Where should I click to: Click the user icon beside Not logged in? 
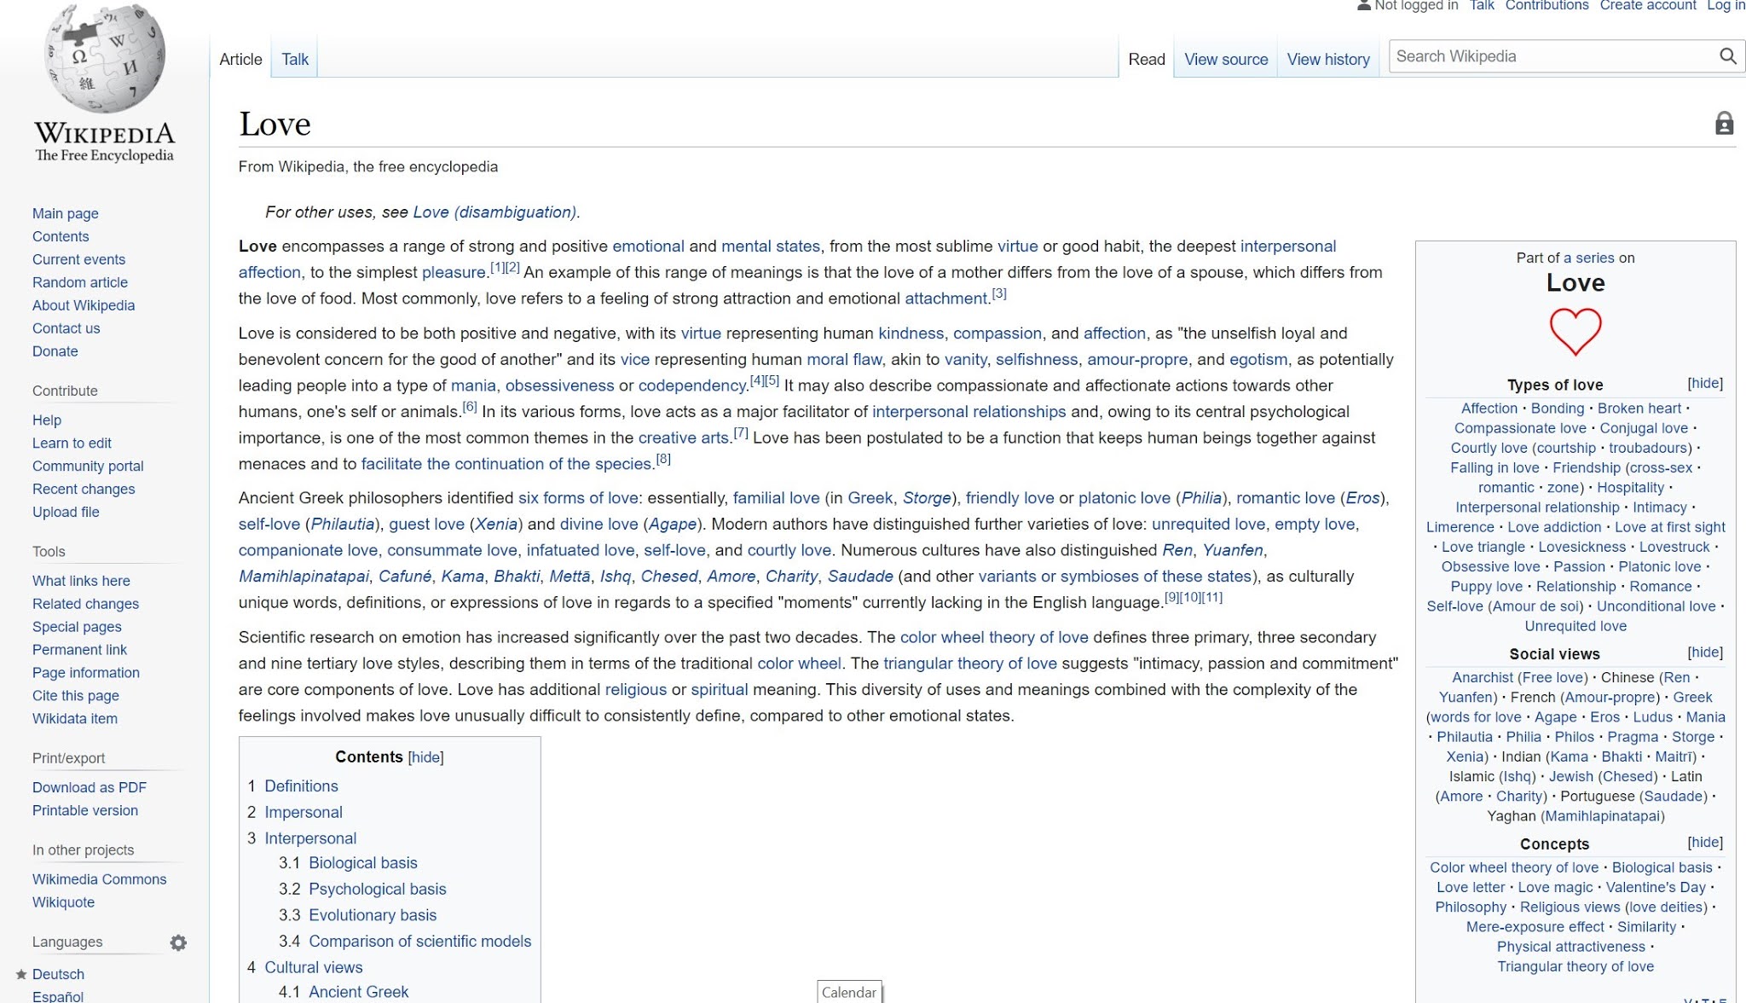coord(1364,5)
